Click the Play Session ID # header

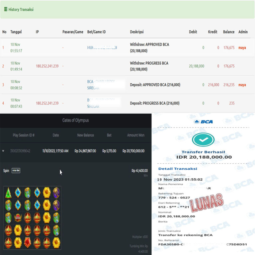click(x=24, y=135)
